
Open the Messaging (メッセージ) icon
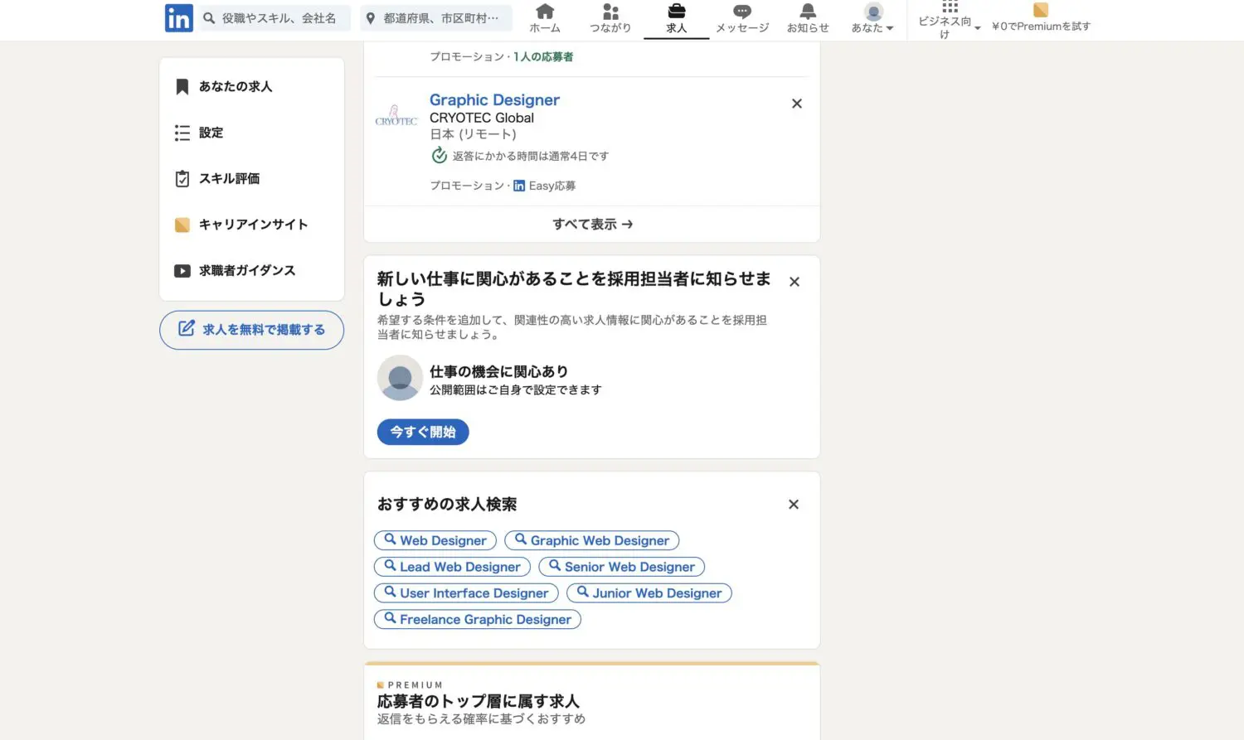point(742,18)
